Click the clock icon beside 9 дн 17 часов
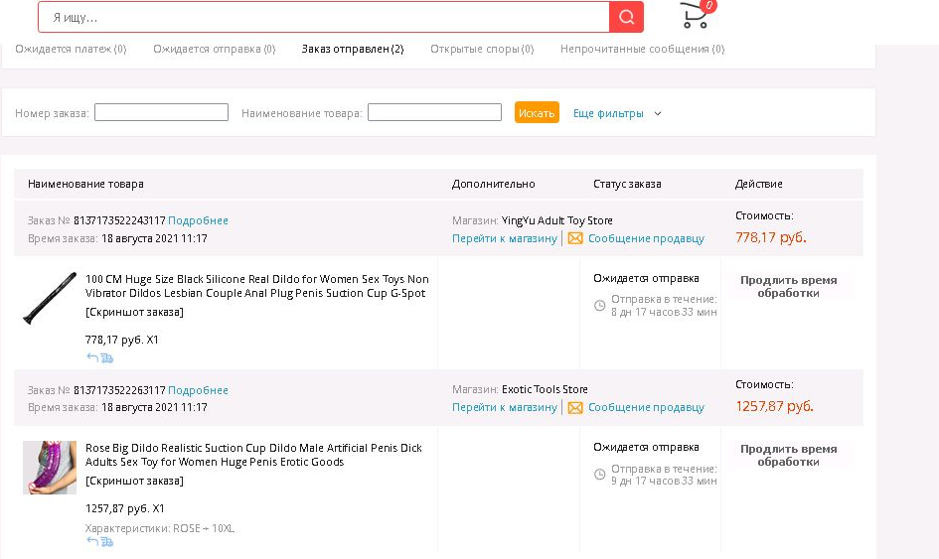 599,475
